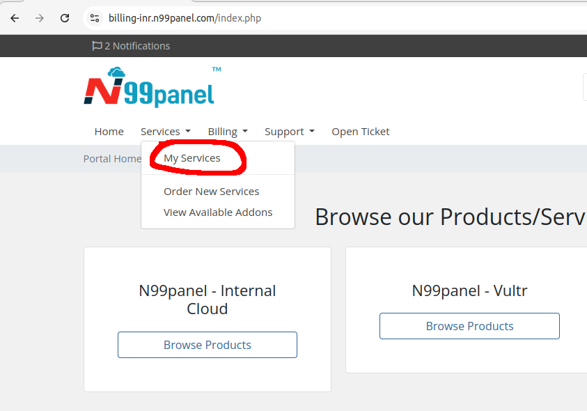
Task: Click the browser back arrow
Action: (15, 18)
